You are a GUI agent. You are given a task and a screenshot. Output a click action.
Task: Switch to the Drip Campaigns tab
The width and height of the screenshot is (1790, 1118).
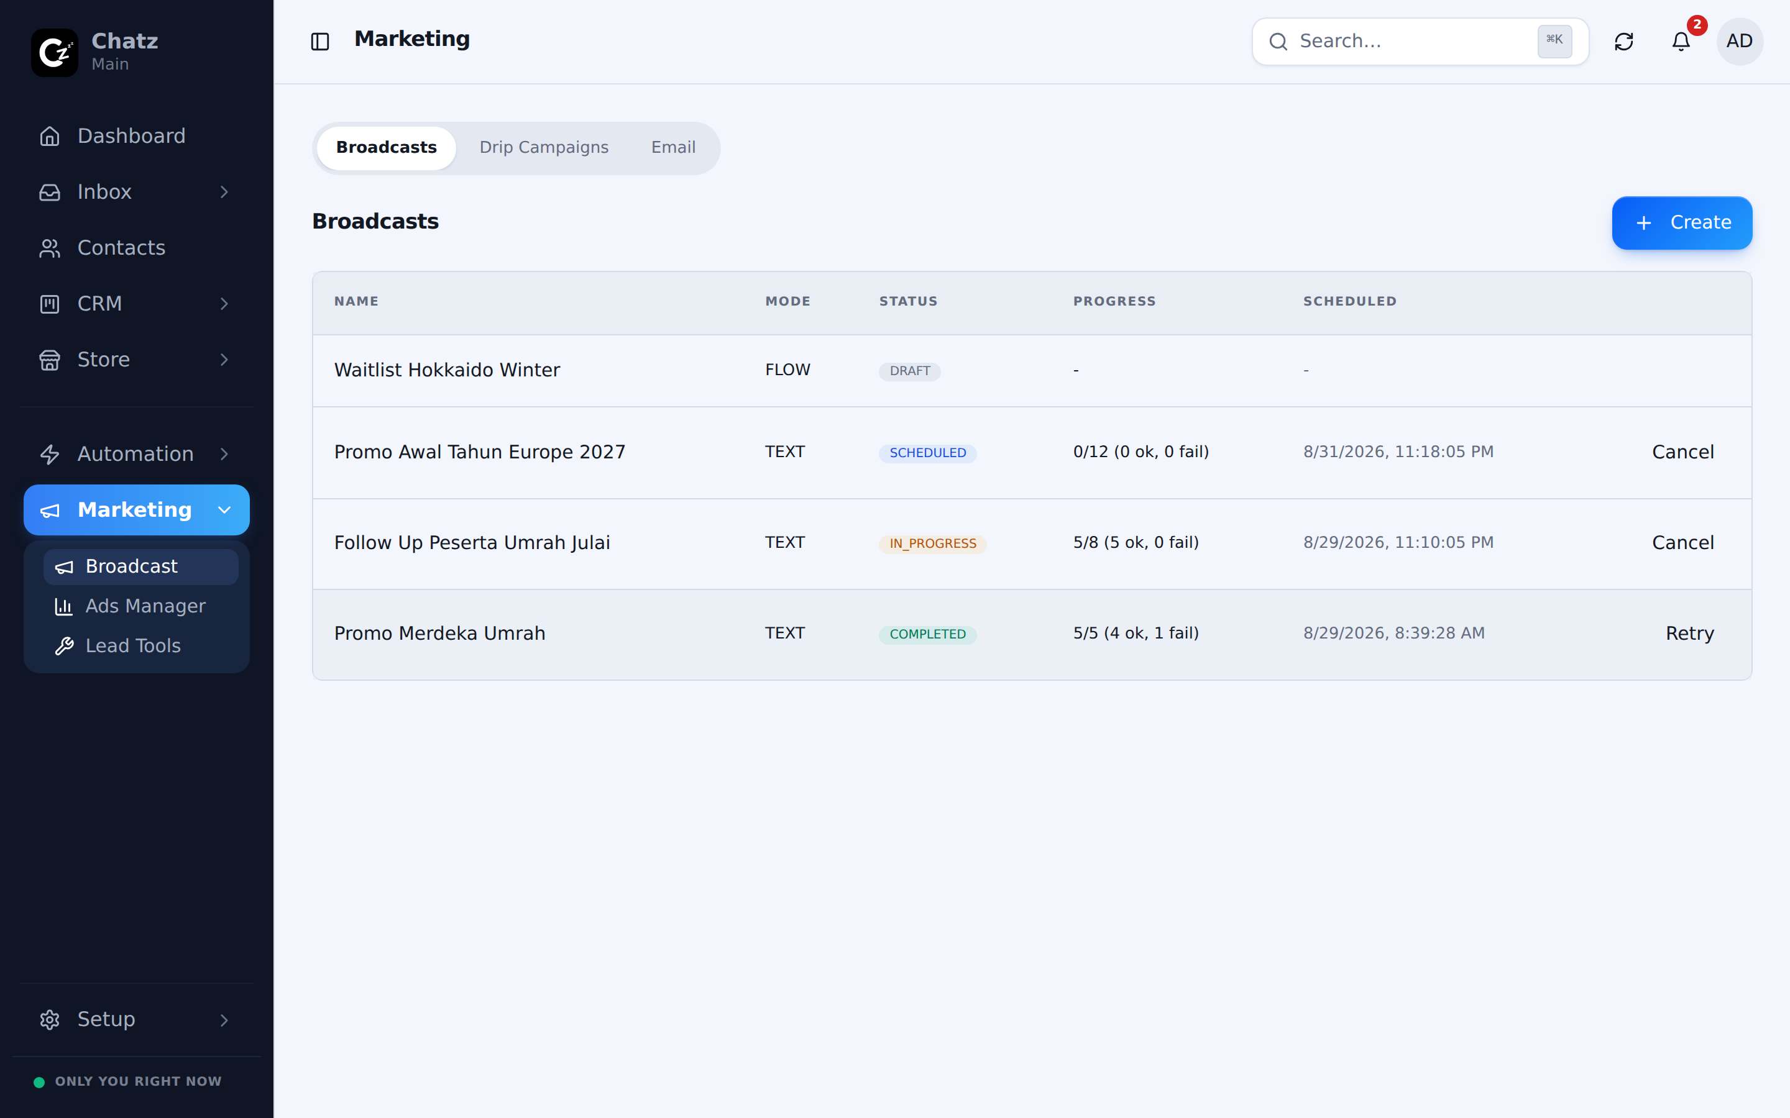point(544,148)
